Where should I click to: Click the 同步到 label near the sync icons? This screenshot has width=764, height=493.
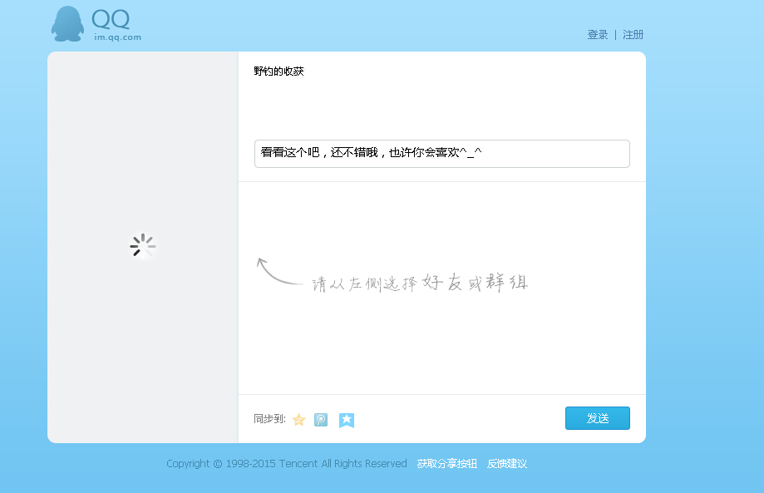[269, 418]
